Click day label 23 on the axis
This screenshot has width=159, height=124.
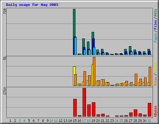[x=112, y=121]
